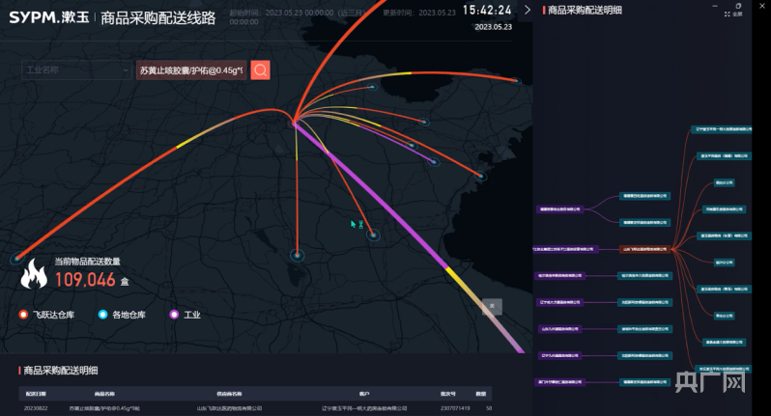
Task: Collapse the detail panel with the right arrow
Action: click(x=527, y=10)
